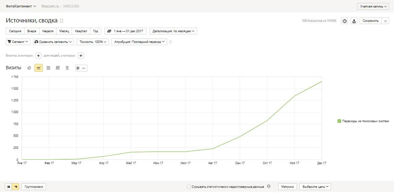Click the bookmark icon beside report title

62,21
